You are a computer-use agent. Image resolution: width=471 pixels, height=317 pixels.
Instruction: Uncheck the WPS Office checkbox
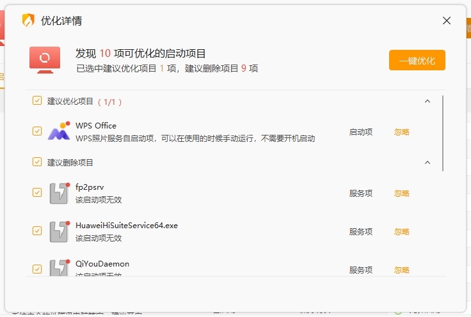click(37, 131)
